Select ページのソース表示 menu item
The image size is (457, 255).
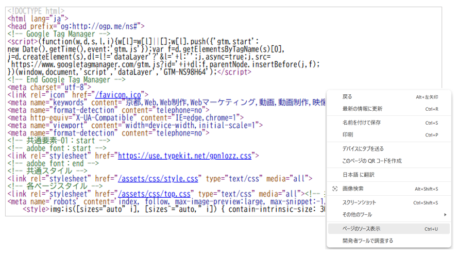point(389,229)
